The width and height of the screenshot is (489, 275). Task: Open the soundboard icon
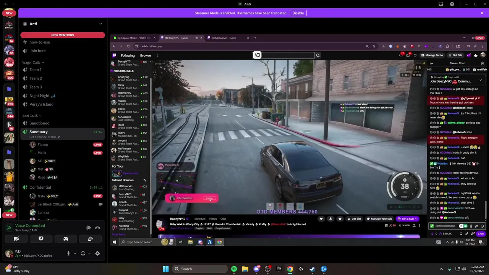[x=90, y=239]
